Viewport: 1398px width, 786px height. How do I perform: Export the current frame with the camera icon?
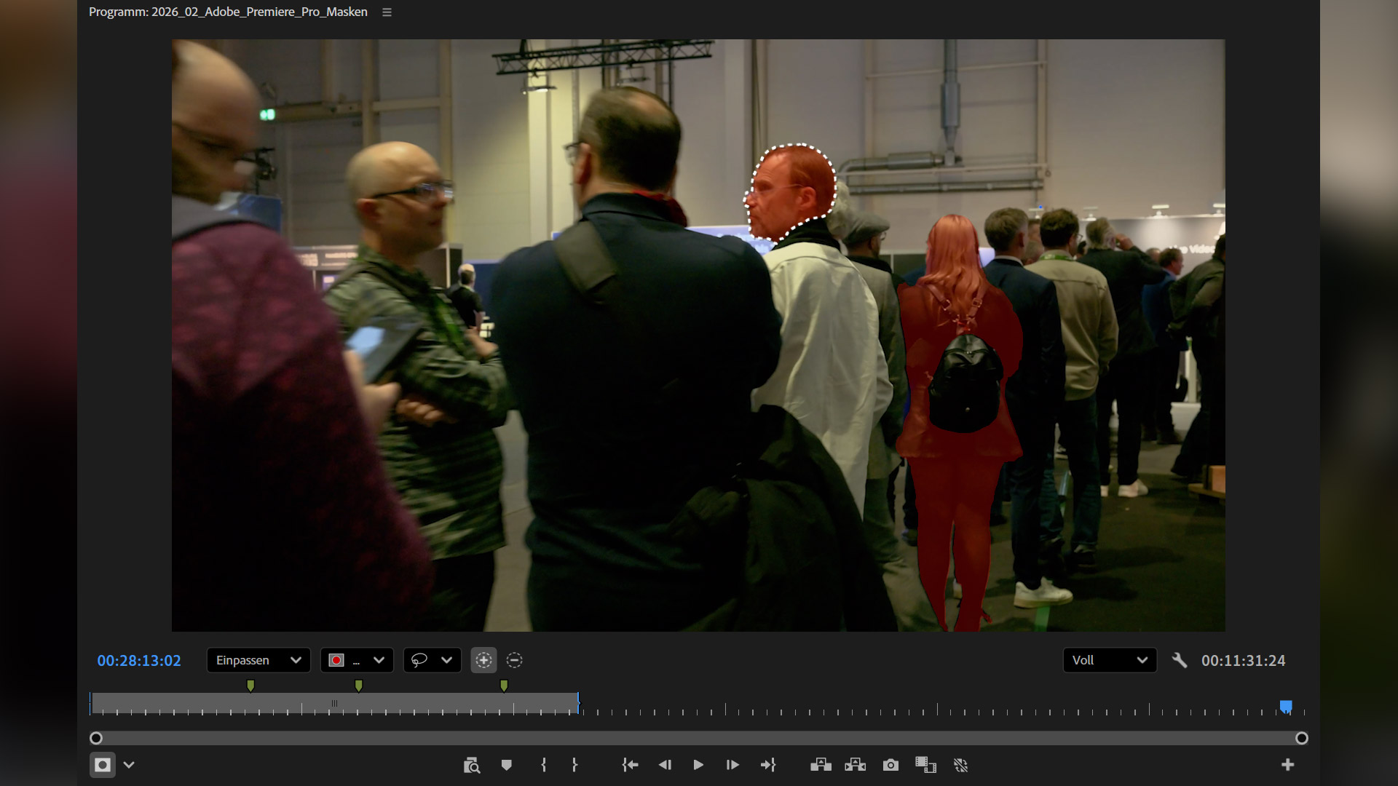pos(890,765)
